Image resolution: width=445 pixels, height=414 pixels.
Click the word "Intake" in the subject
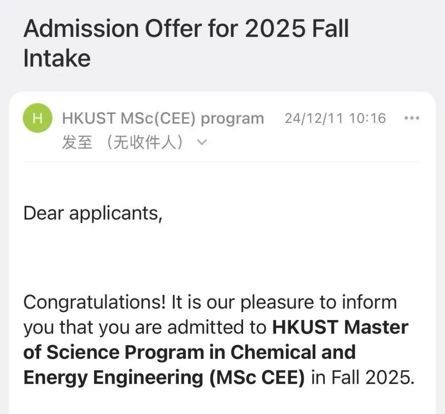(x=57, y=58)
